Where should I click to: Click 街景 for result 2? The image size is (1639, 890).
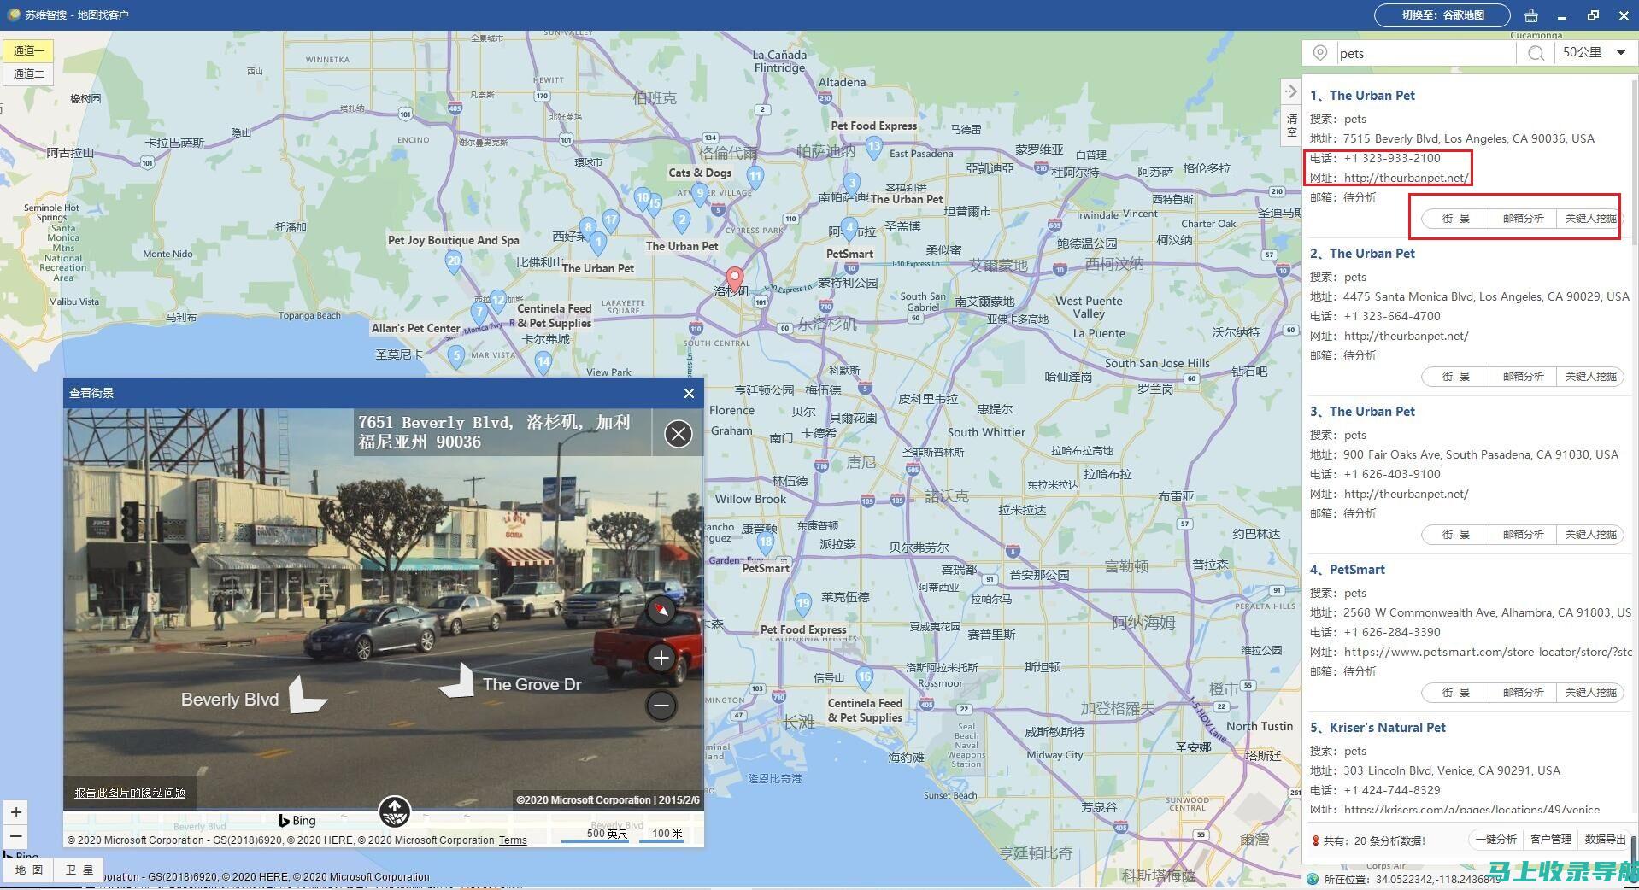coord(1455,377)
